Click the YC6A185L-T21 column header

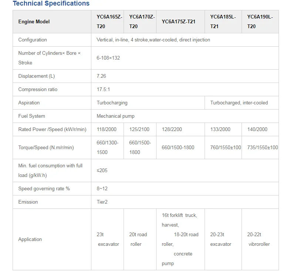point(223,21)
